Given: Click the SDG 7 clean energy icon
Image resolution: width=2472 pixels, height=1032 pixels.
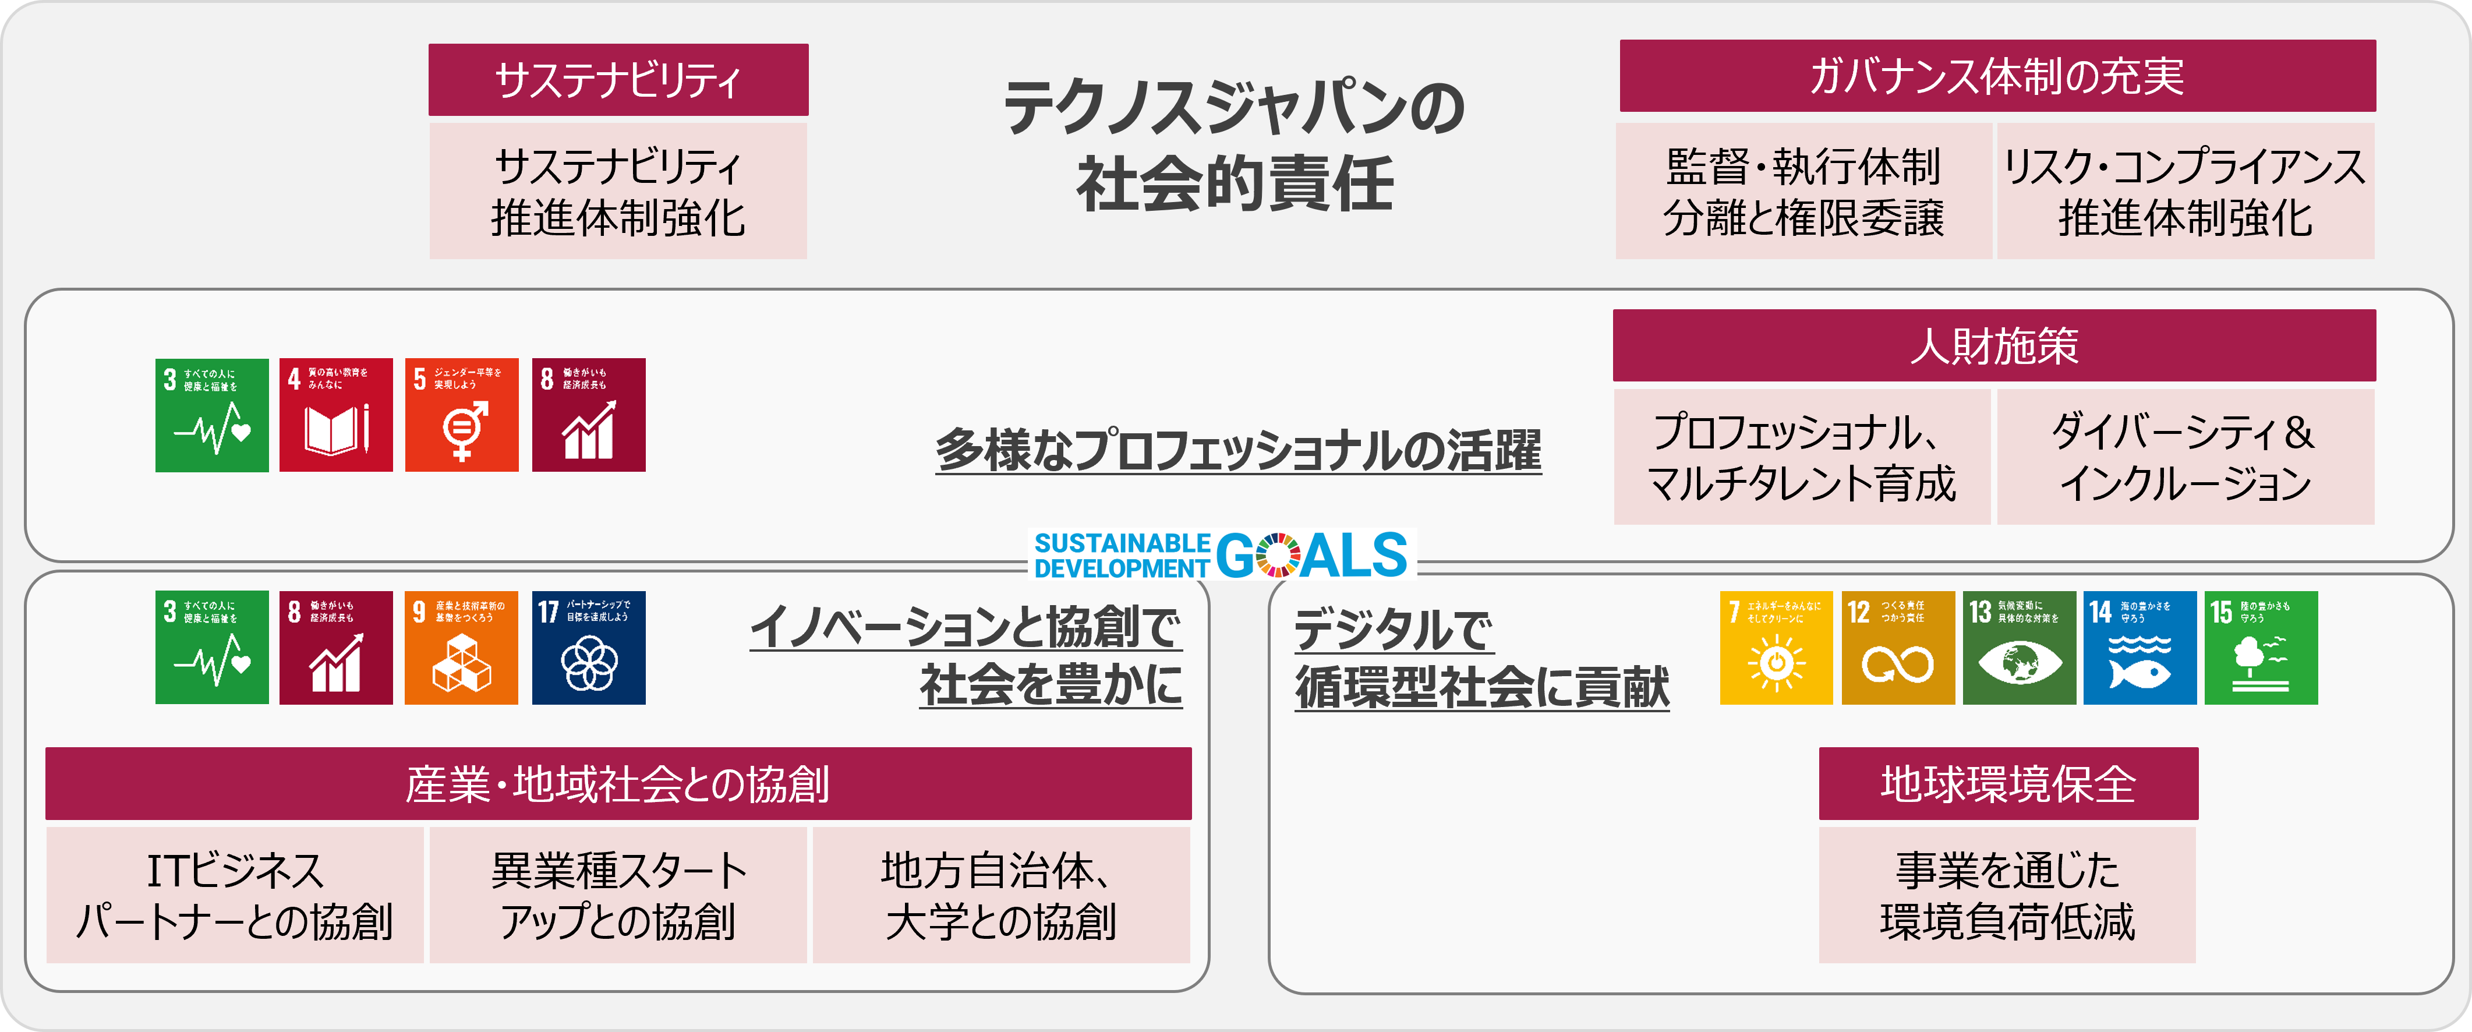Looking at the screenshot, I should point(1776,648).
